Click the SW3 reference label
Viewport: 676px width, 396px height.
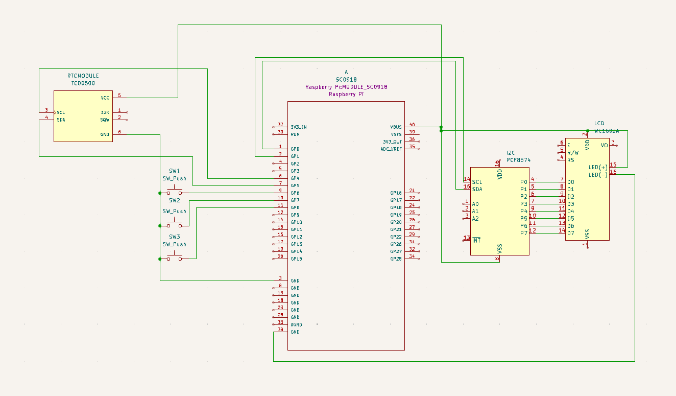tap(174, 237)
